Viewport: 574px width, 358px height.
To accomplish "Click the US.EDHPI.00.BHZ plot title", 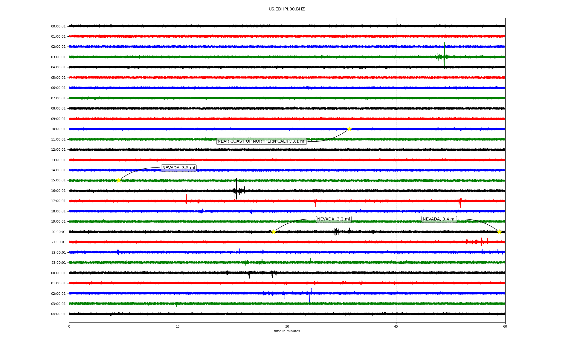I will 286,9.
